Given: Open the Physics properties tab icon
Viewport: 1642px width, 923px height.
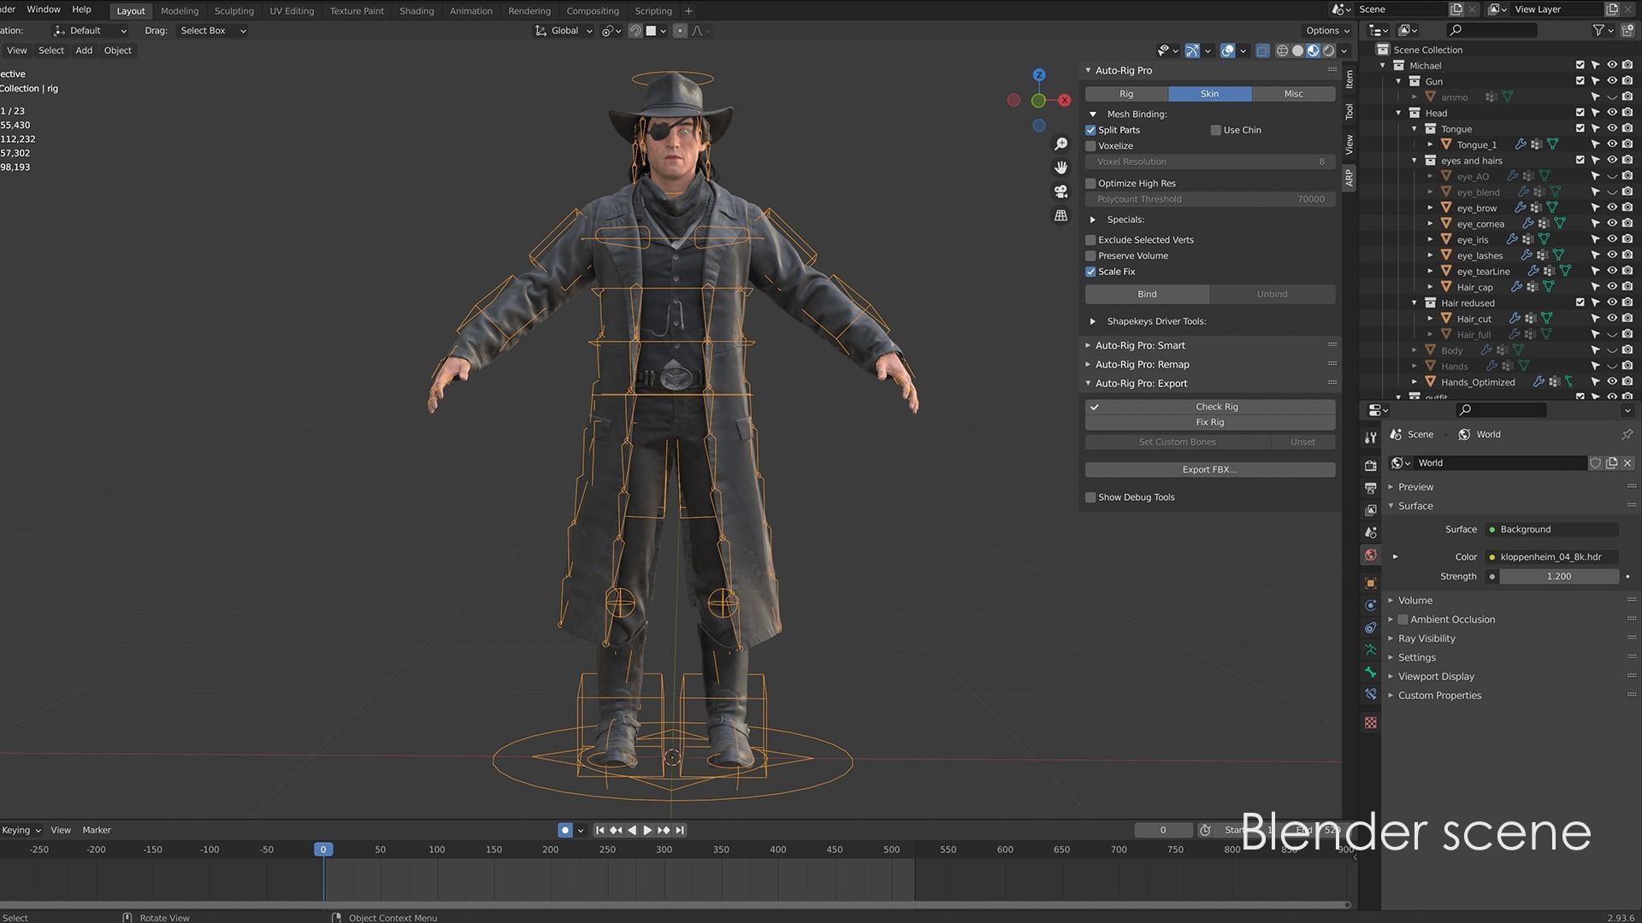Looking at the screenshot, I should point(1371,605).
